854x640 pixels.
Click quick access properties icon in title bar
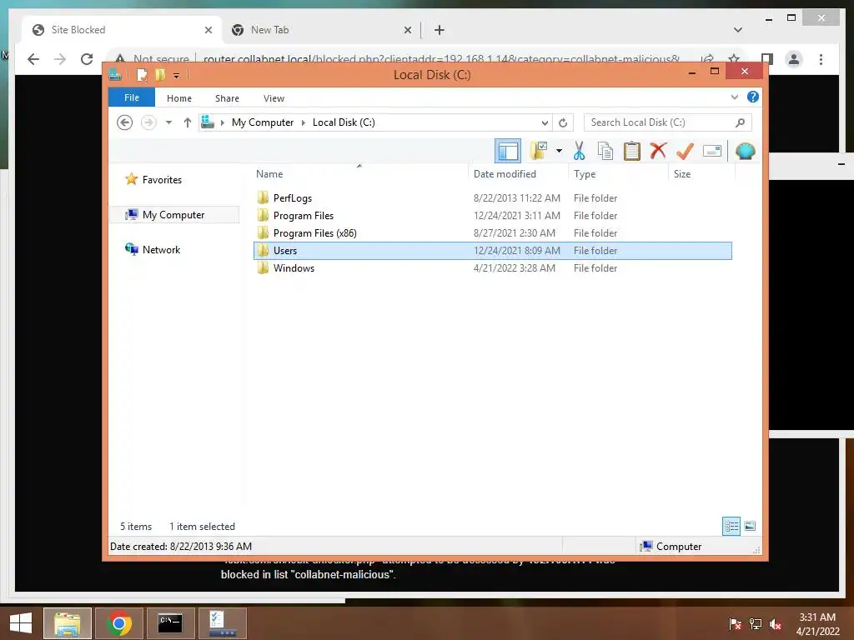click(x=142, y=74)
